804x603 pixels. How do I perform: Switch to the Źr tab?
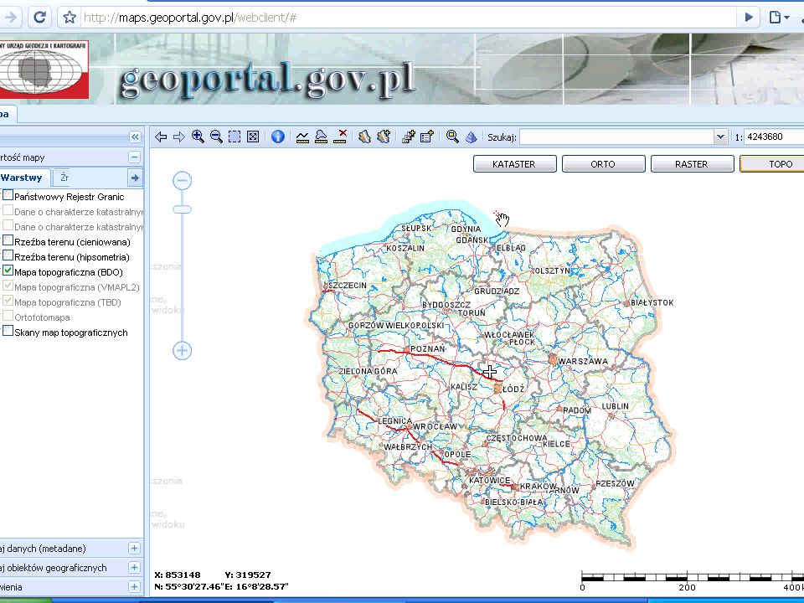[64, 178]
